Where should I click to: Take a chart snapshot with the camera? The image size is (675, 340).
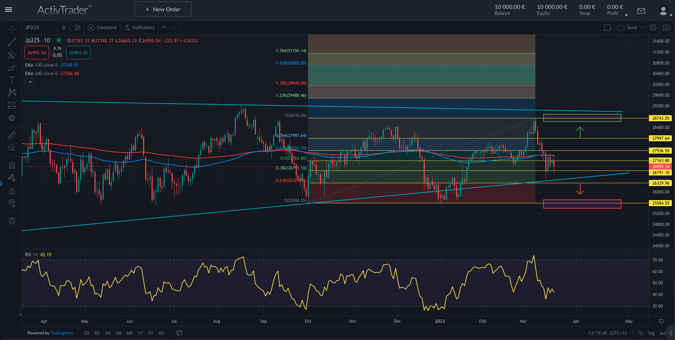click(666, 27)
